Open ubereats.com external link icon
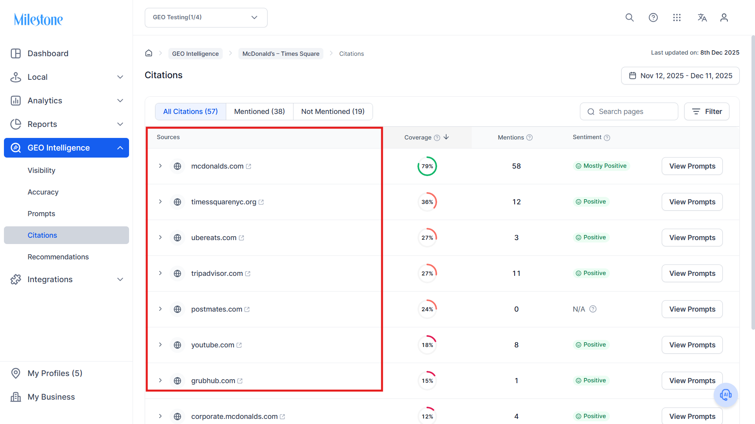755x424 pixels. point(242,238)
